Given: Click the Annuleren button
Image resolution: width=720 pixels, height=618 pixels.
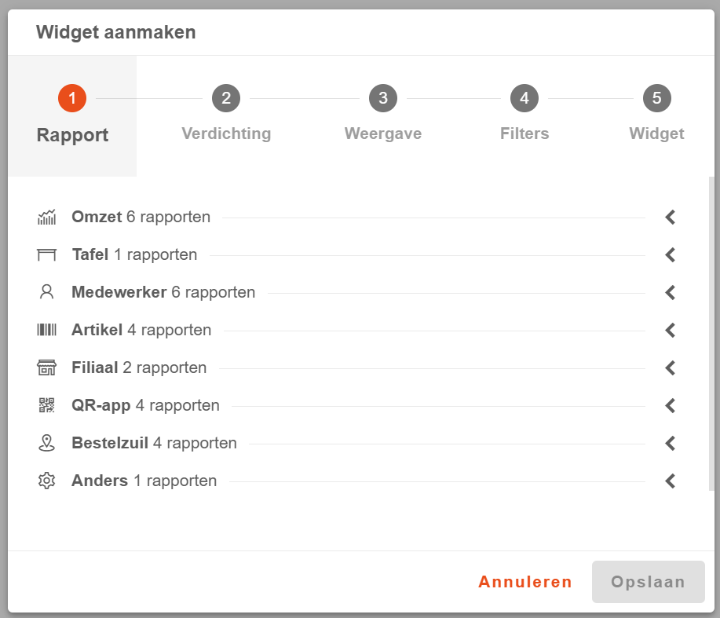Looking at the screenshot, I should [525, 582].
